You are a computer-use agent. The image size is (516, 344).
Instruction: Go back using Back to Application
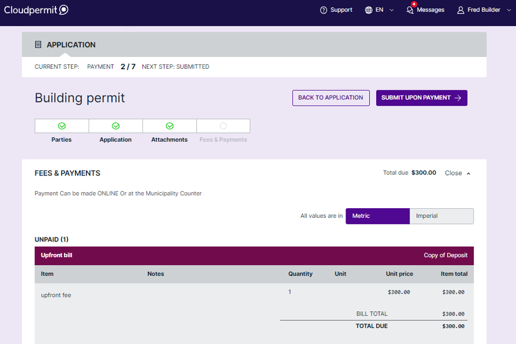tap(331, 98)
